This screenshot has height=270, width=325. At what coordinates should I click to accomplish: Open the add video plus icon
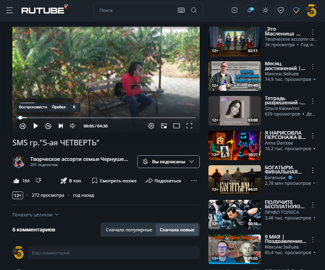coord(234,10)
